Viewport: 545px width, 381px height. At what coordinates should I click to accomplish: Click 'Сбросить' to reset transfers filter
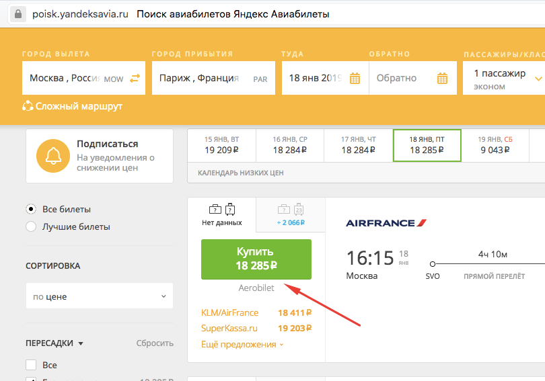[155, 343]
